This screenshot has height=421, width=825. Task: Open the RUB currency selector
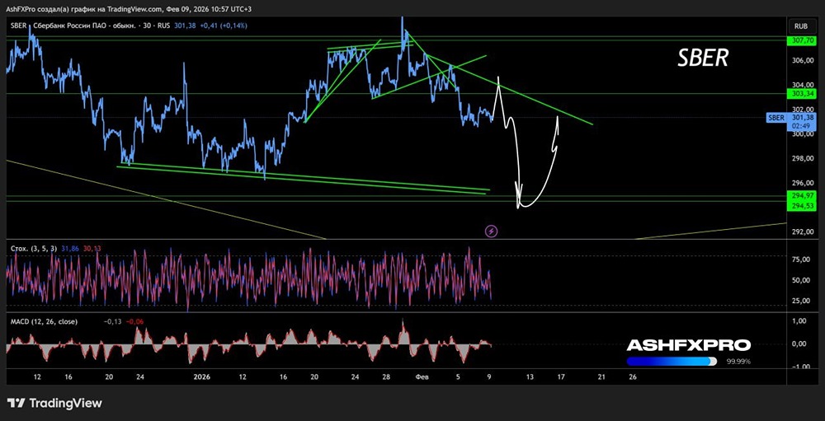pos(801,26)
